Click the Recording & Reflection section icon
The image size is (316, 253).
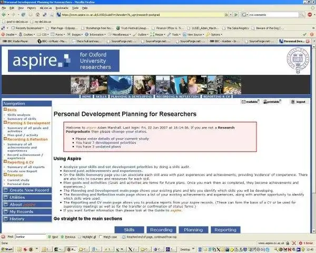coord(5,139)
